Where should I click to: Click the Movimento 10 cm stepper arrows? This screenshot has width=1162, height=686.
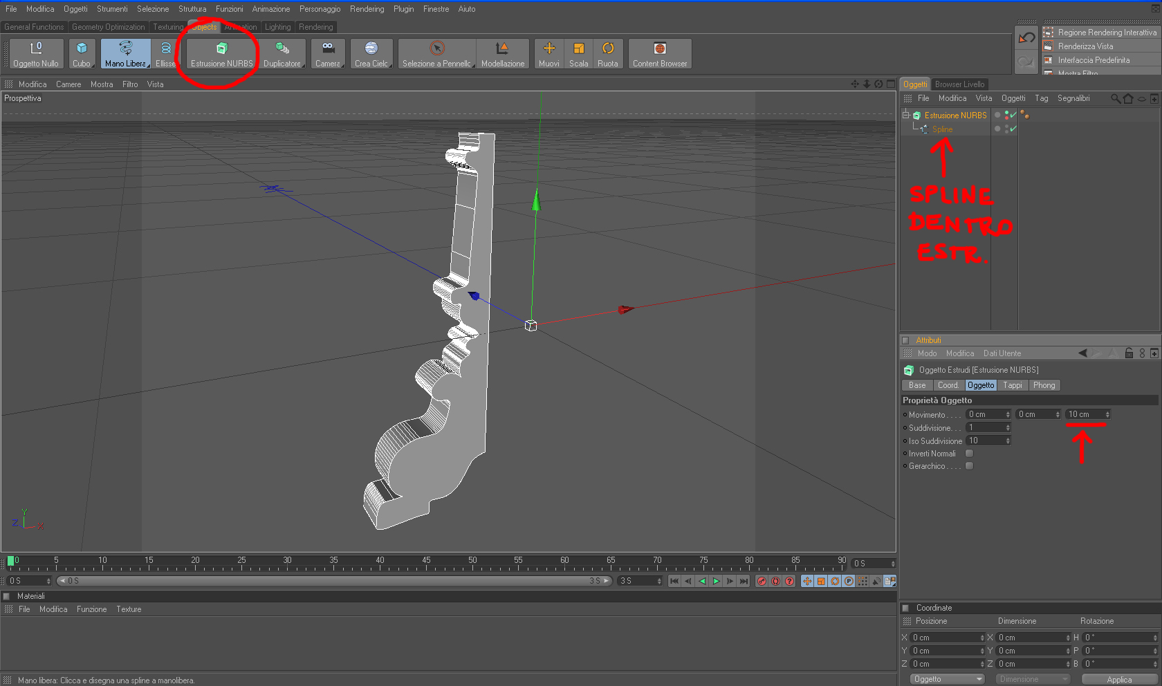tap(1107, 415)
